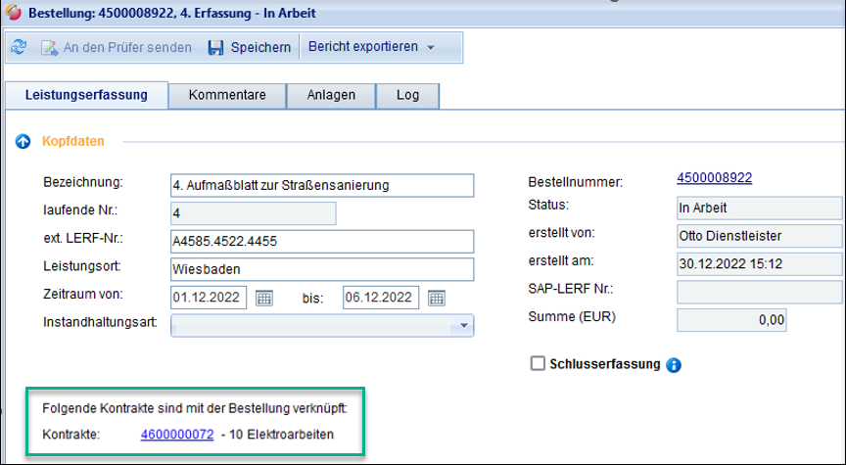Select the Leistungserfassung tab

(86, 95)
